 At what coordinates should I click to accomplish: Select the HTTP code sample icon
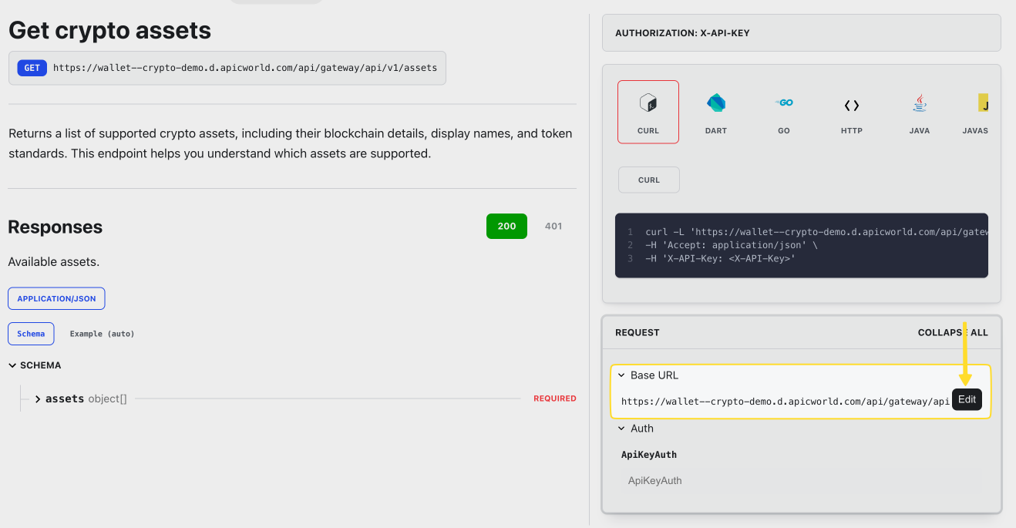click(851, 112)
